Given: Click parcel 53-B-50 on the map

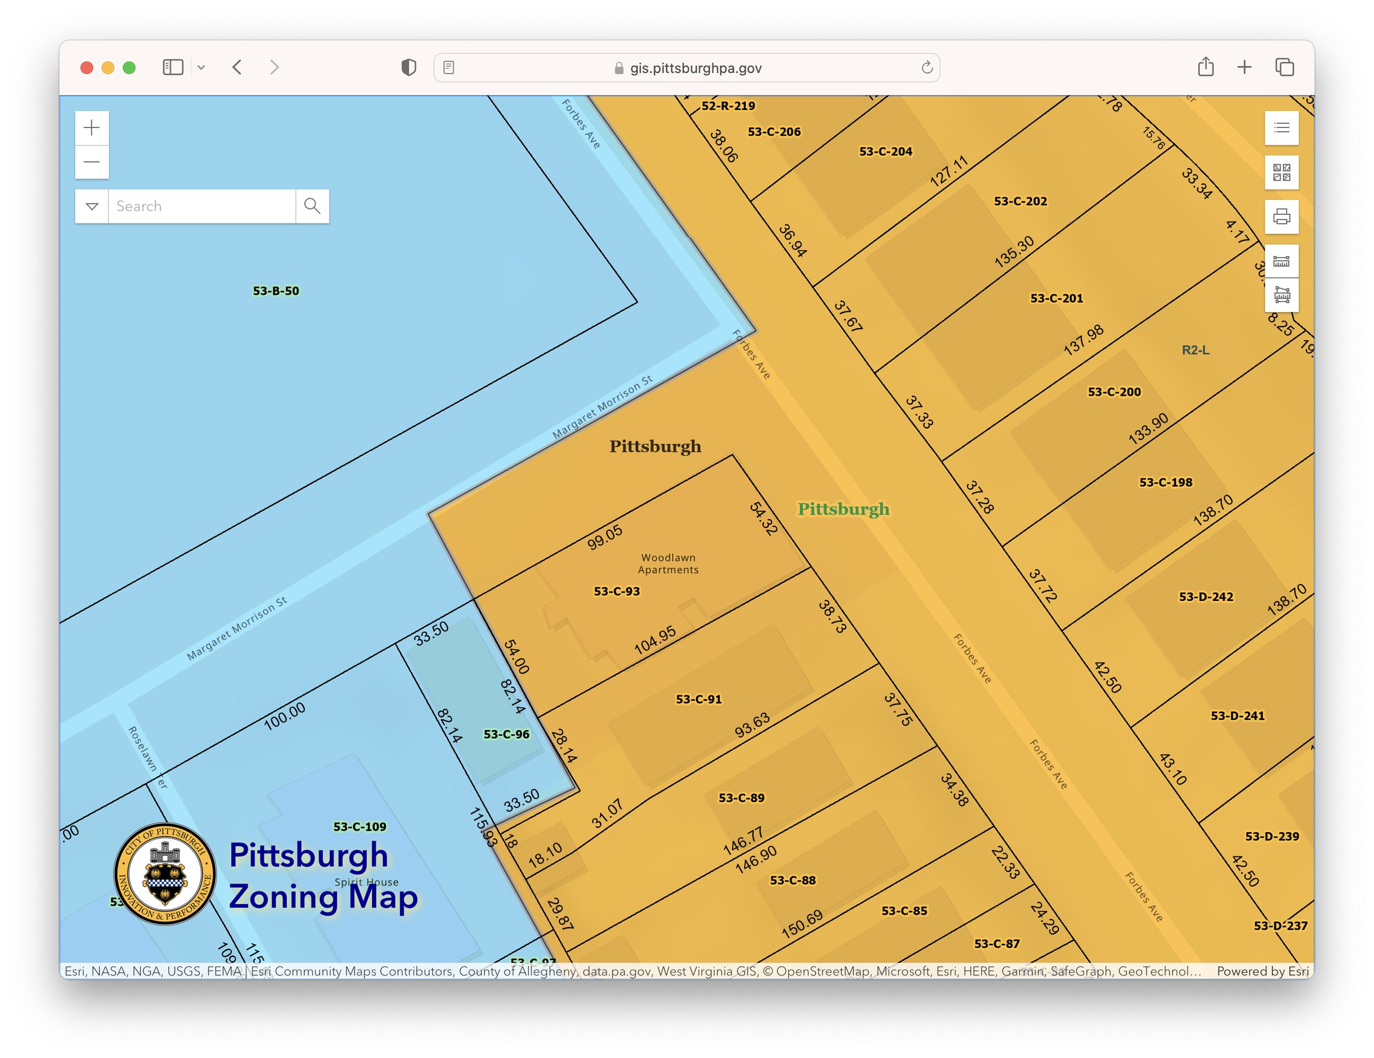Looking at the screenshot, I should pos(275,291).
